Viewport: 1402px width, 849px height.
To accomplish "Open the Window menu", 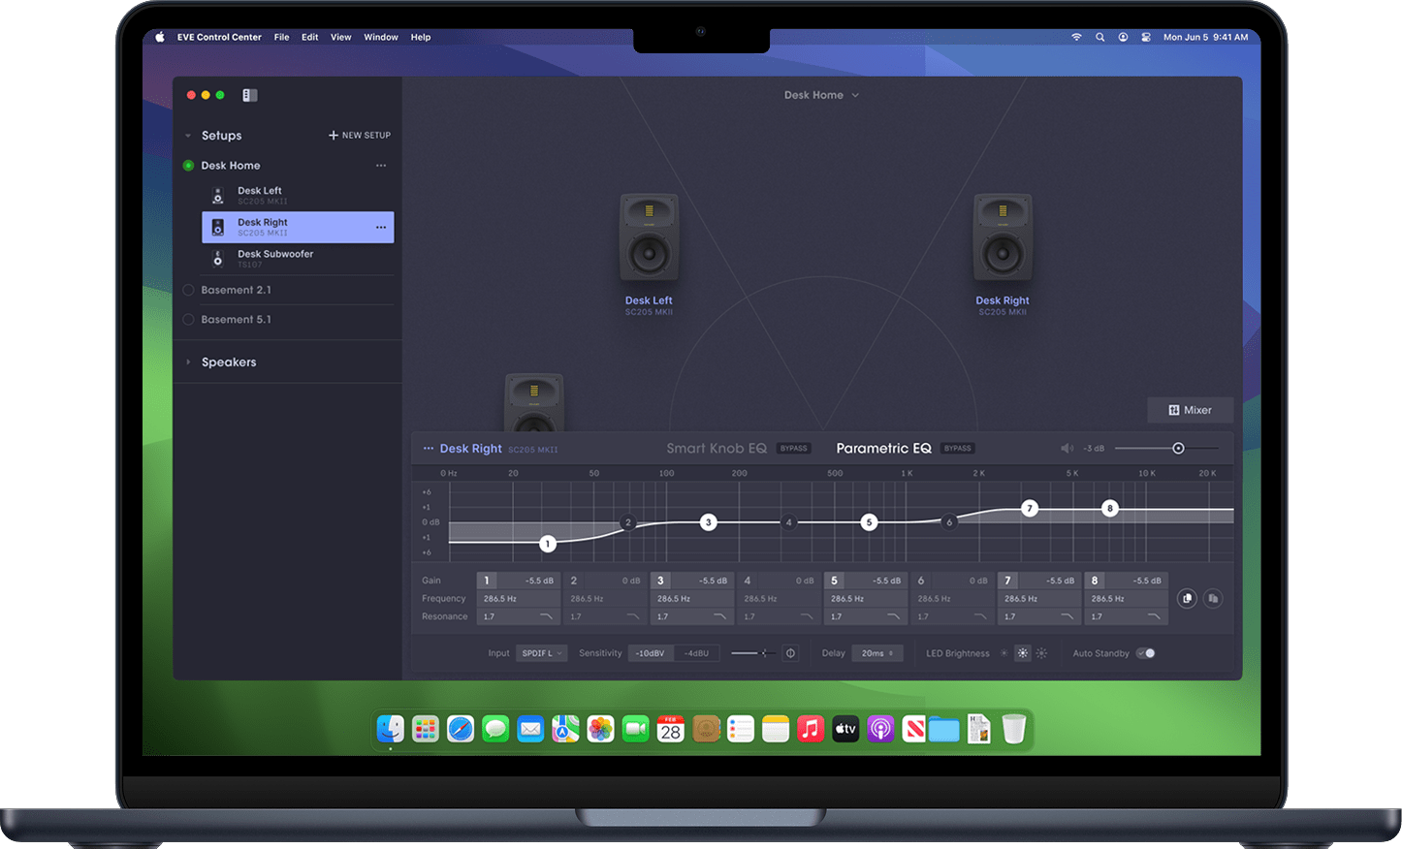I will (x=381, y=37).
